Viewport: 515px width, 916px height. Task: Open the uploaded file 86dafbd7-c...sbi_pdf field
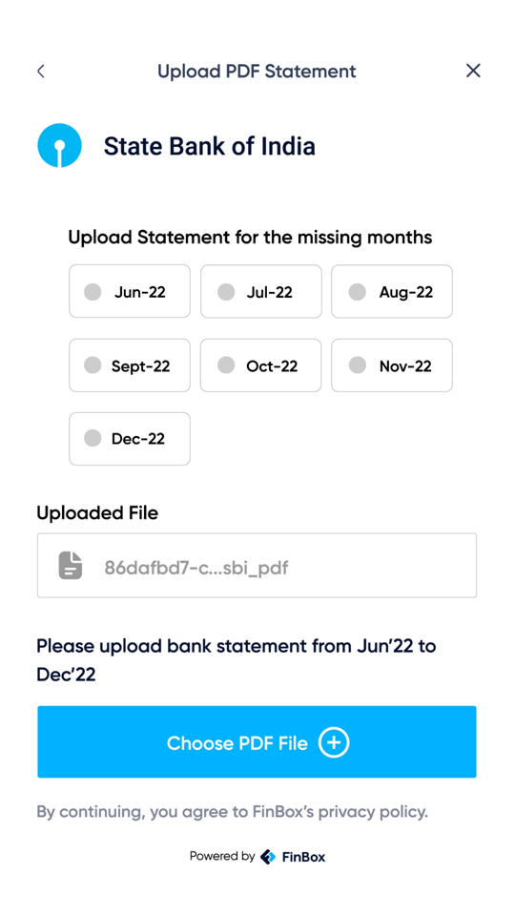click(257, 566)
